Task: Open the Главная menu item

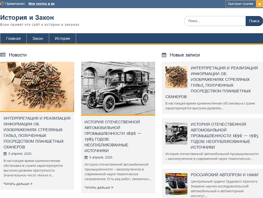Action: [13, 39]
